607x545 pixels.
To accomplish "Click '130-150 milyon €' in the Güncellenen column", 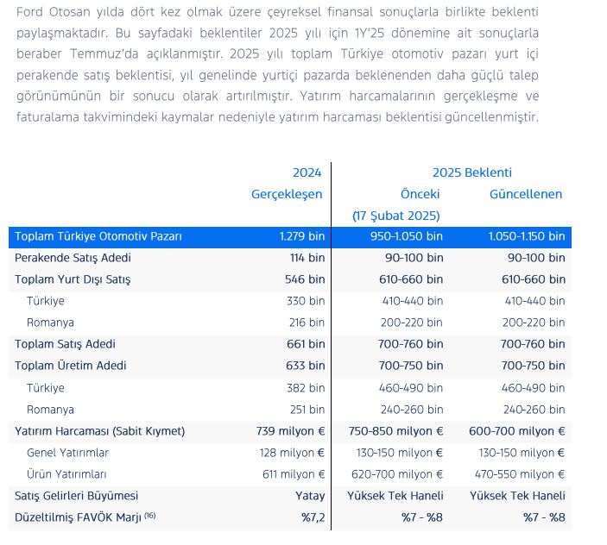I will 522,453.
